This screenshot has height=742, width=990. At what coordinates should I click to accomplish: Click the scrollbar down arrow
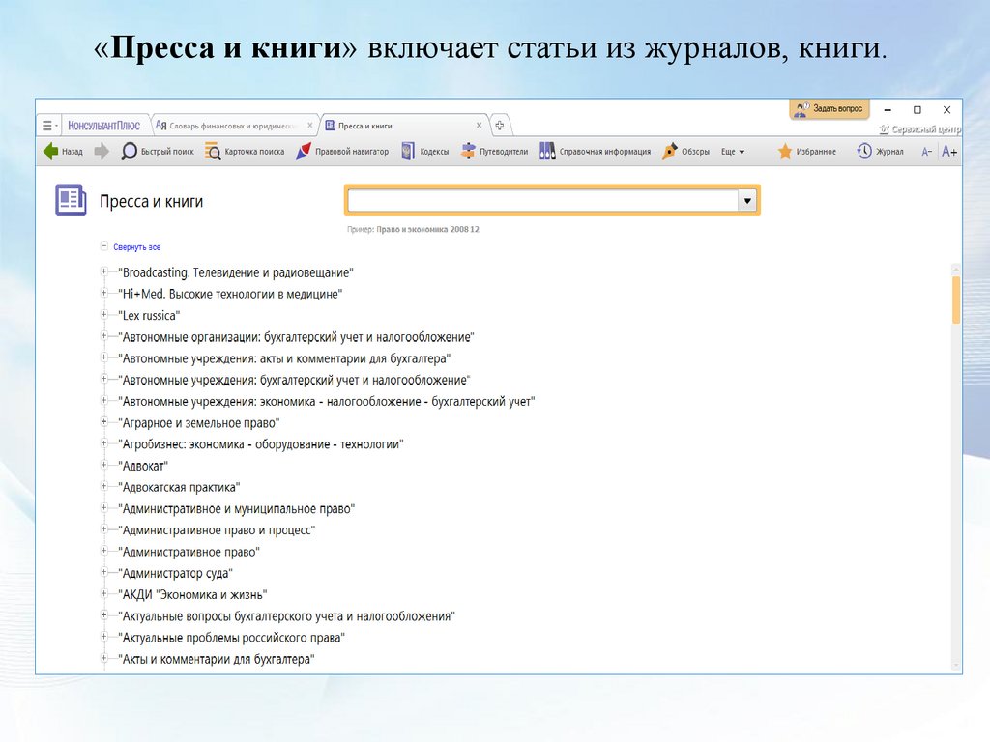click(x=956, y=666)
